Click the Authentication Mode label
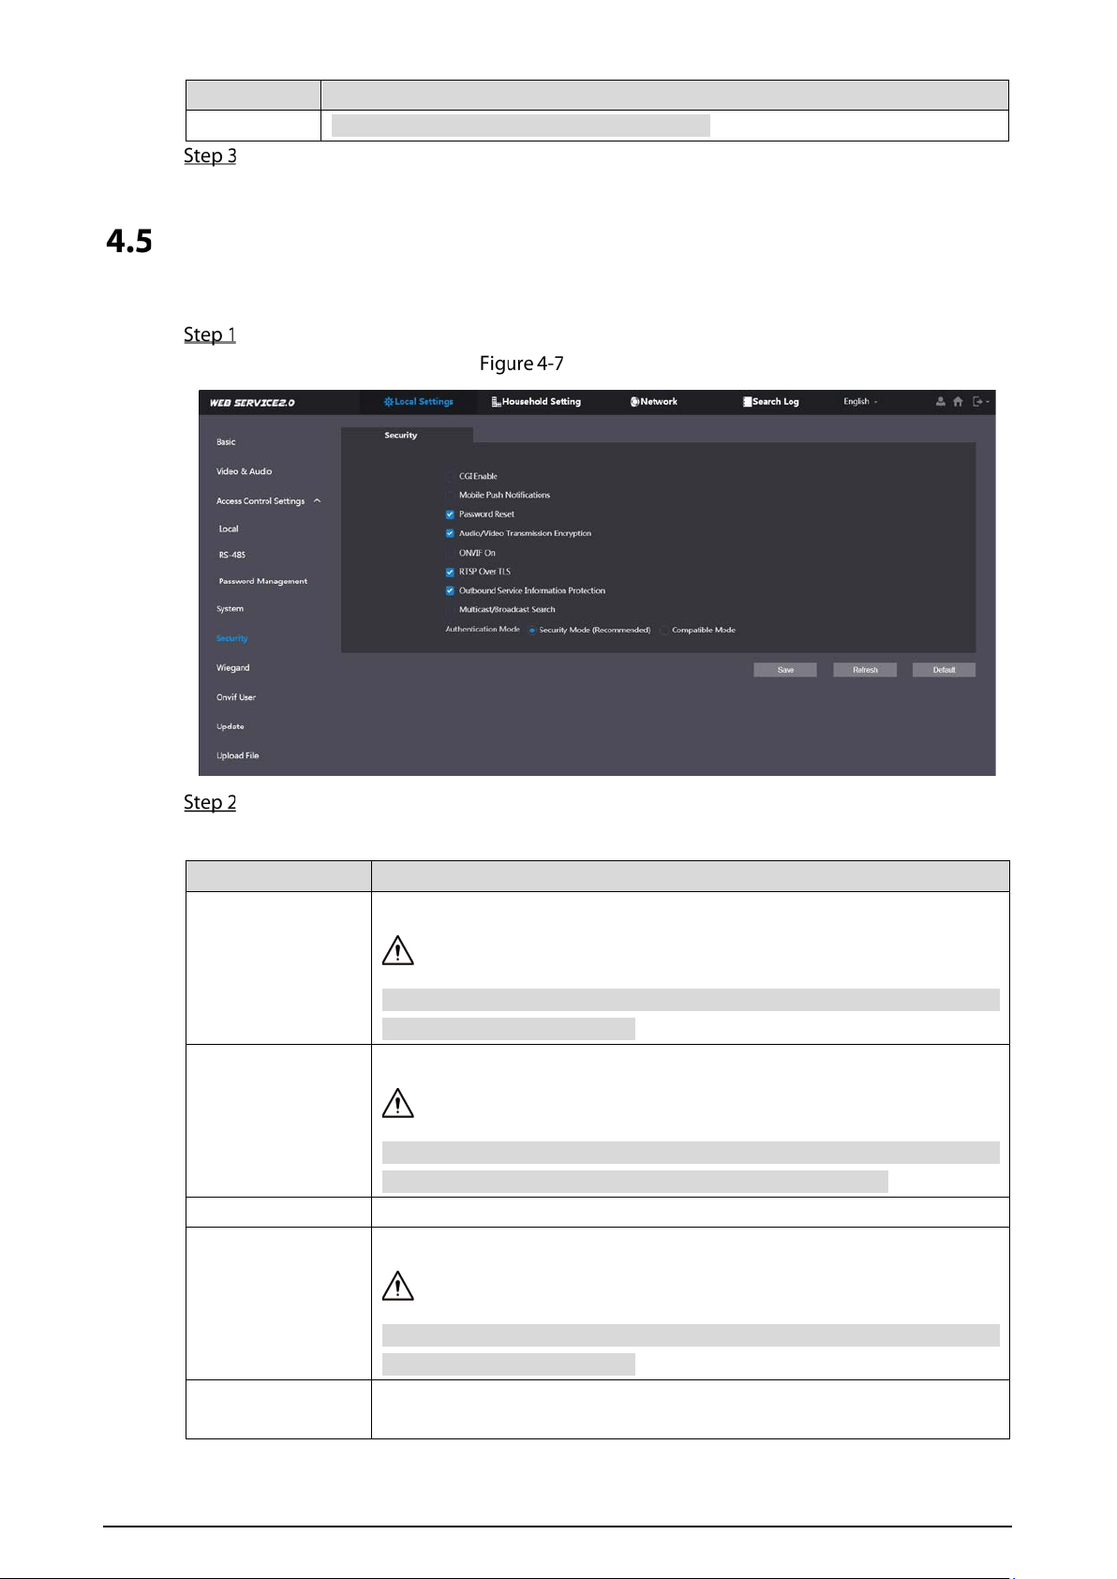 tap(483, 630)
